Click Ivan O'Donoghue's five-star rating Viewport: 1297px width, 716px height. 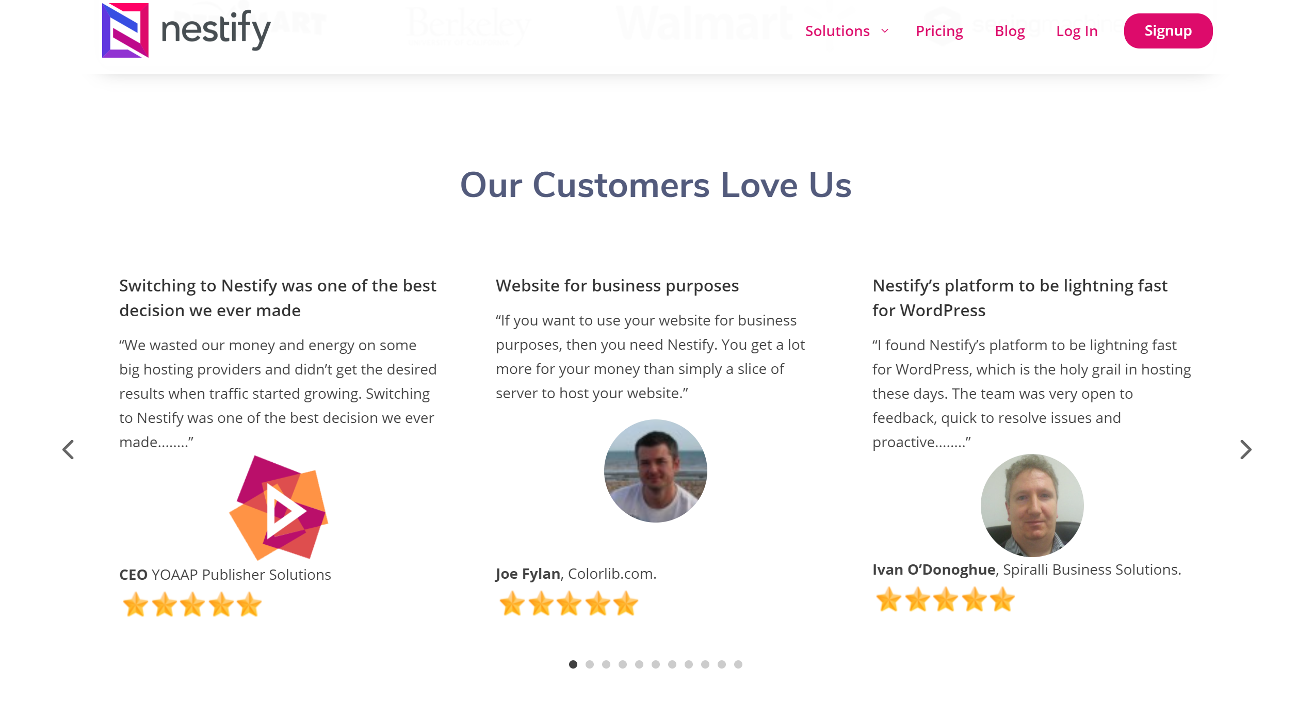click(x=945, y=599)
